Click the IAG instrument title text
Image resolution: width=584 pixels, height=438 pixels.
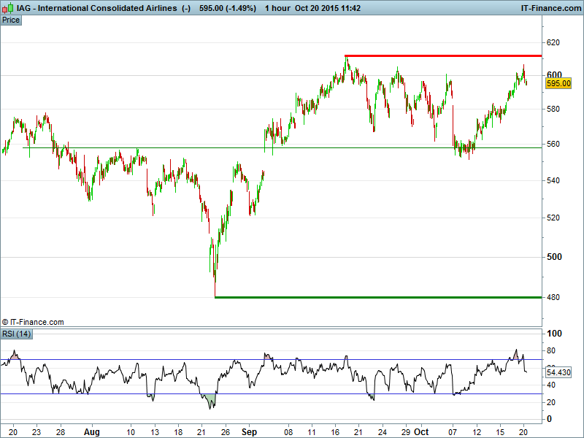[x=96, y=8]
